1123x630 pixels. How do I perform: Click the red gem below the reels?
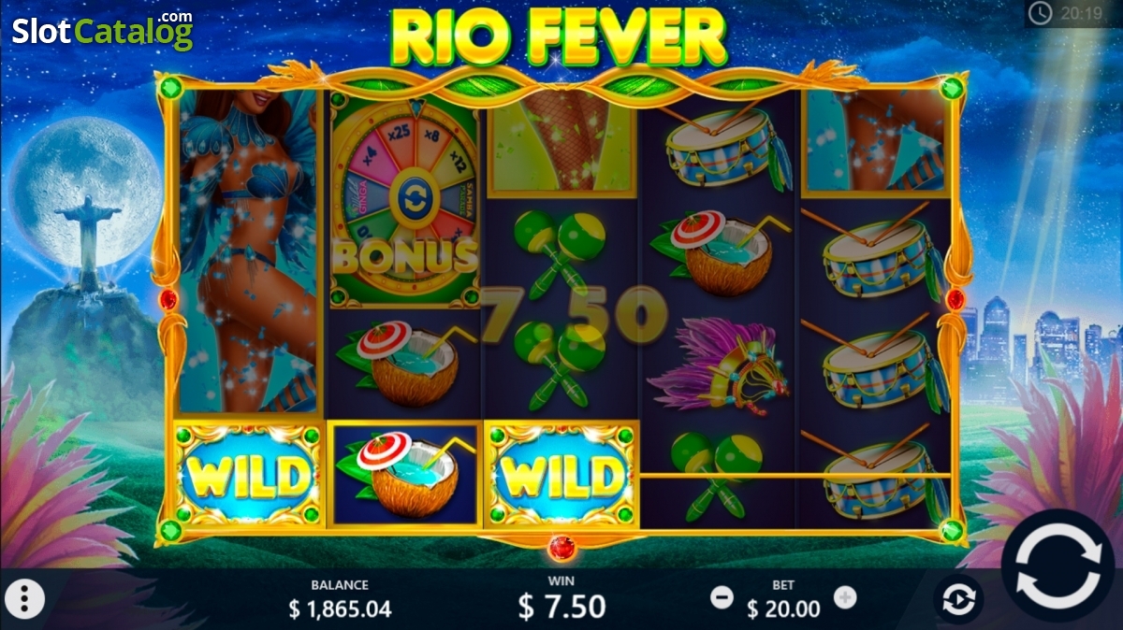tap(561, 548)
